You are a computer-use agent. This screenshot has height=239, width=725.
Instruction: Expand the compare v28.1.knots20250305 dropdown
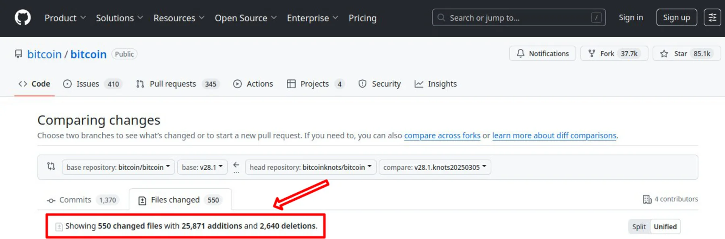(x=435, y=167)
